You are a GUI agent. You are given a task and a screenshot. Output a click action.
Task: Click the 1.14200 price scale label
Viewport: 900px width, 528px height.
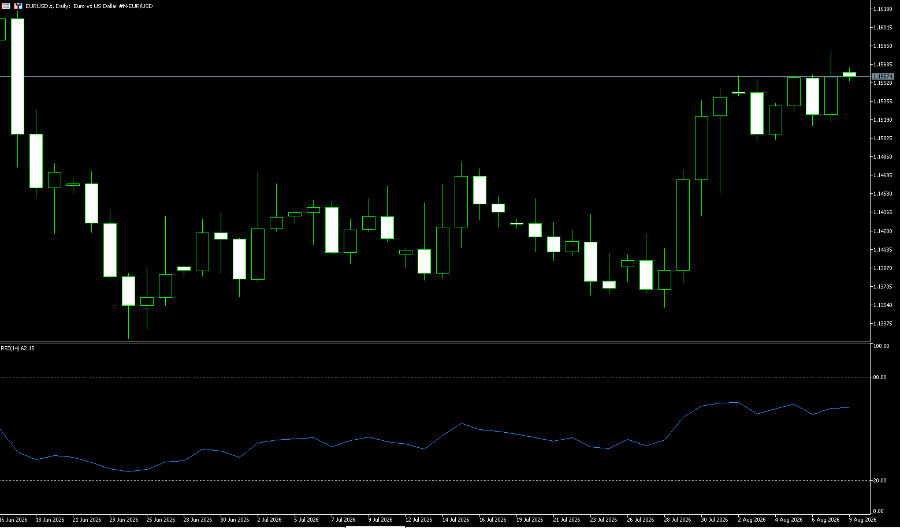pyautogui.click(x=882, y=231)
